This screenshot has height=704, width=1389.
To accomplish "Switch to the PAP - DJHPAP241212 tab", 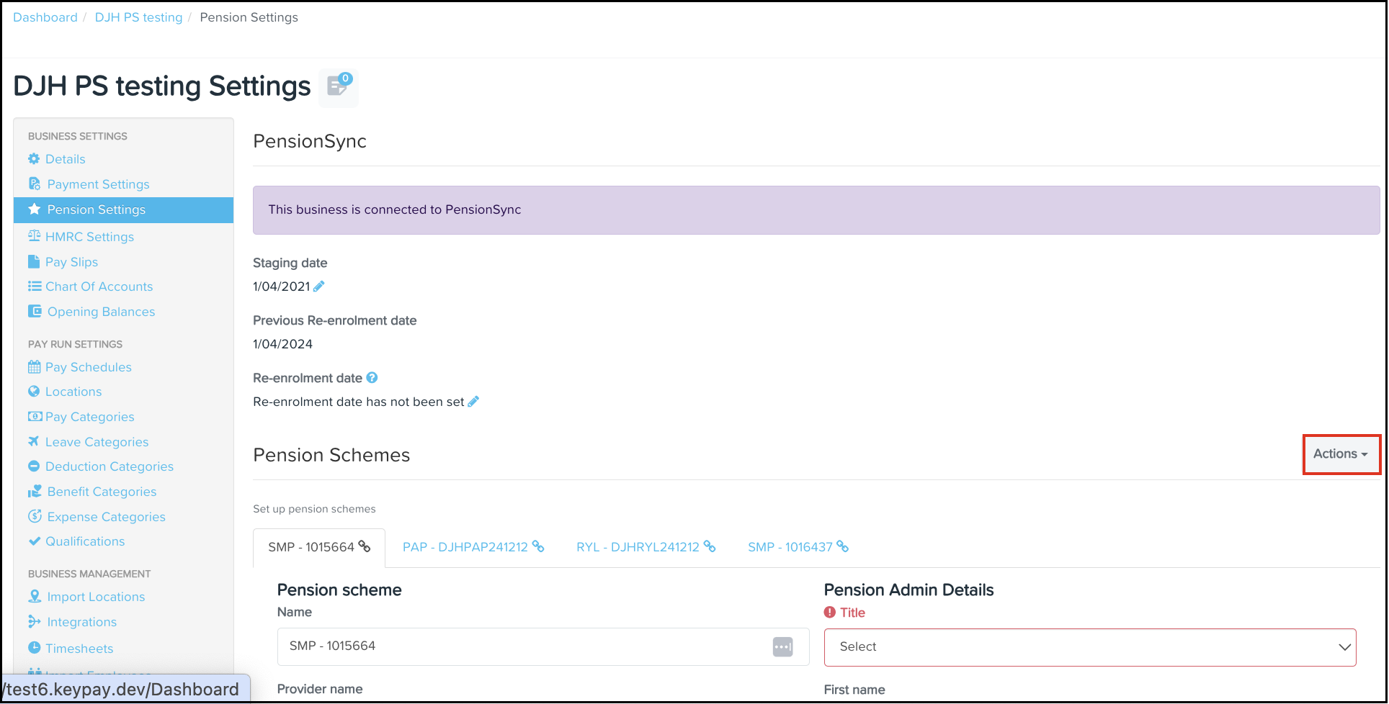I will point(465,547).
